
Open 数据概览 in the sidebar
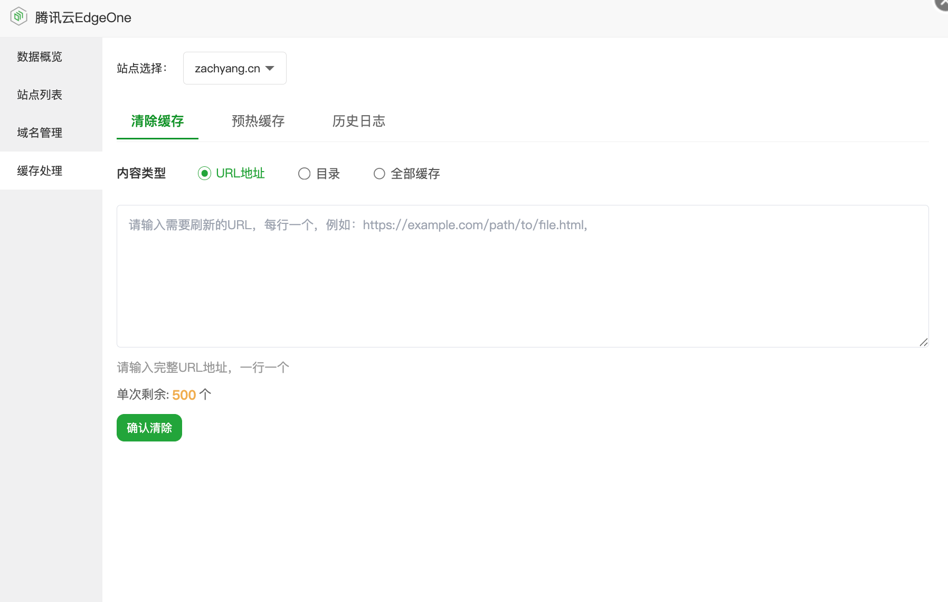point(40,57)
